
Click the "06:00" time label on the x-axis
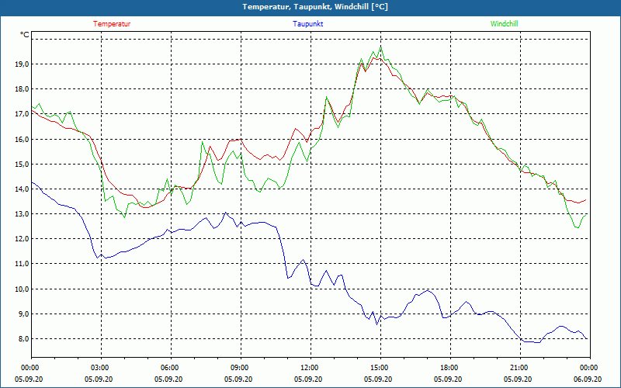coord(170,368)
